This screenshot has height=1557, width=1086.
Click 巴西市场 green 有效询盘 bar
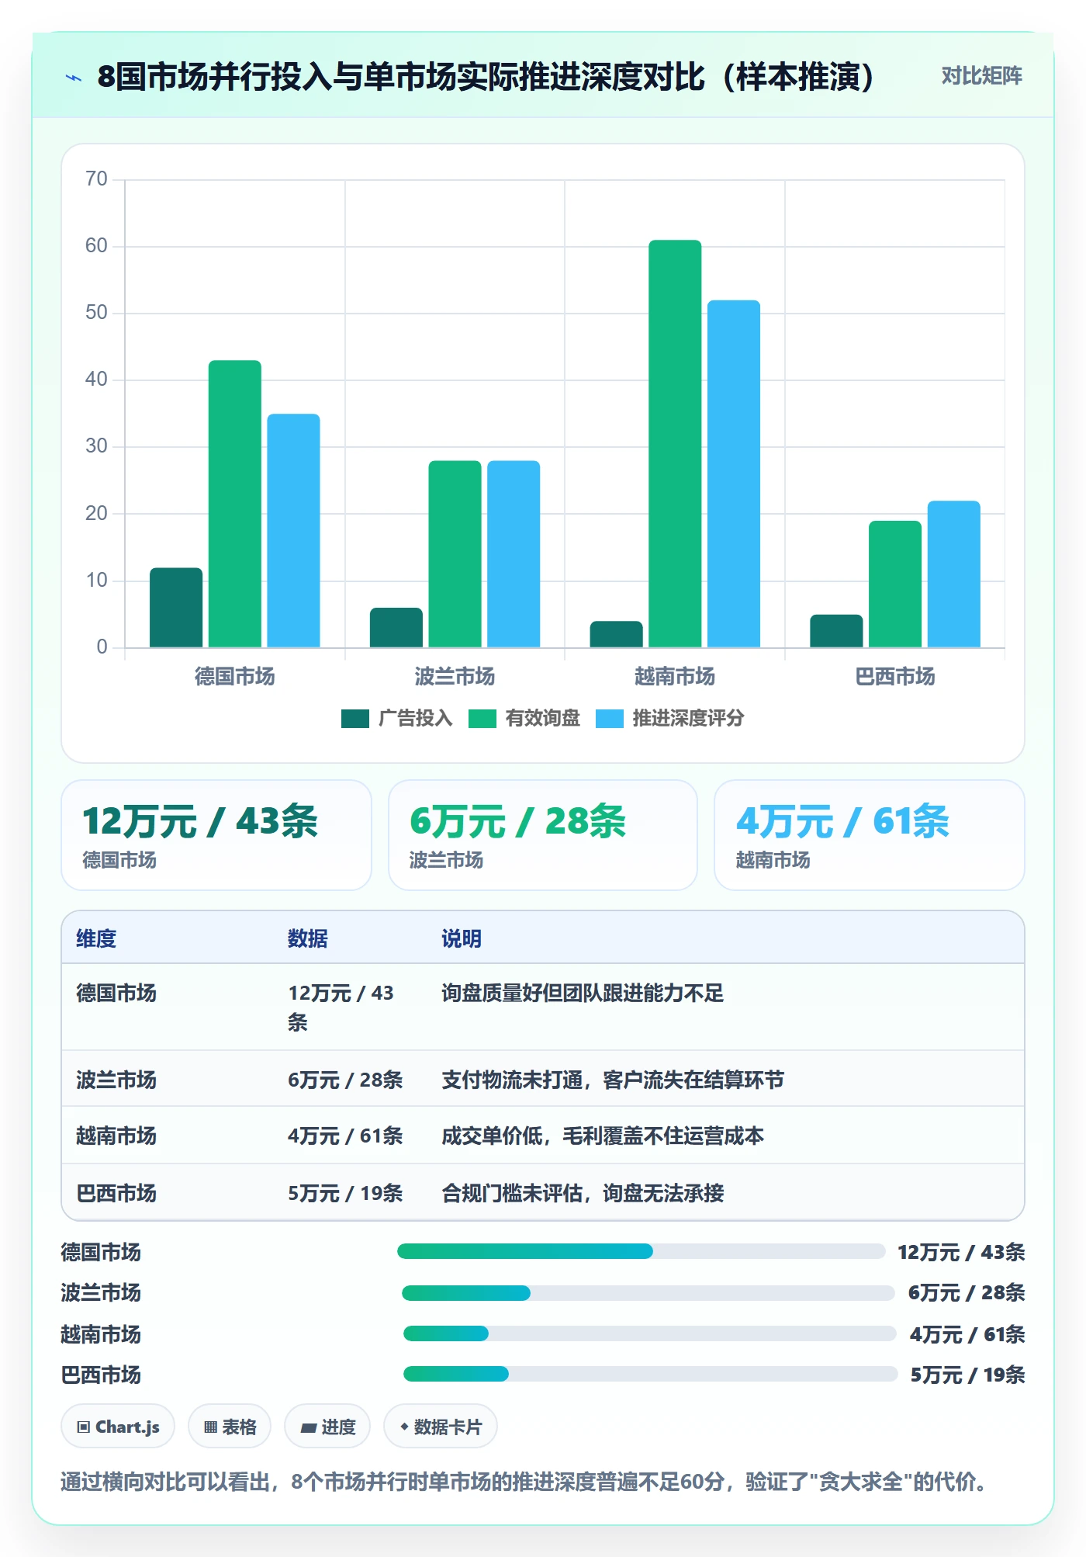[895, 584]
